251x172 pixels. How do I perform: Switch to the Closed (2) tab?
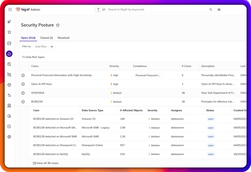[47, 38]
